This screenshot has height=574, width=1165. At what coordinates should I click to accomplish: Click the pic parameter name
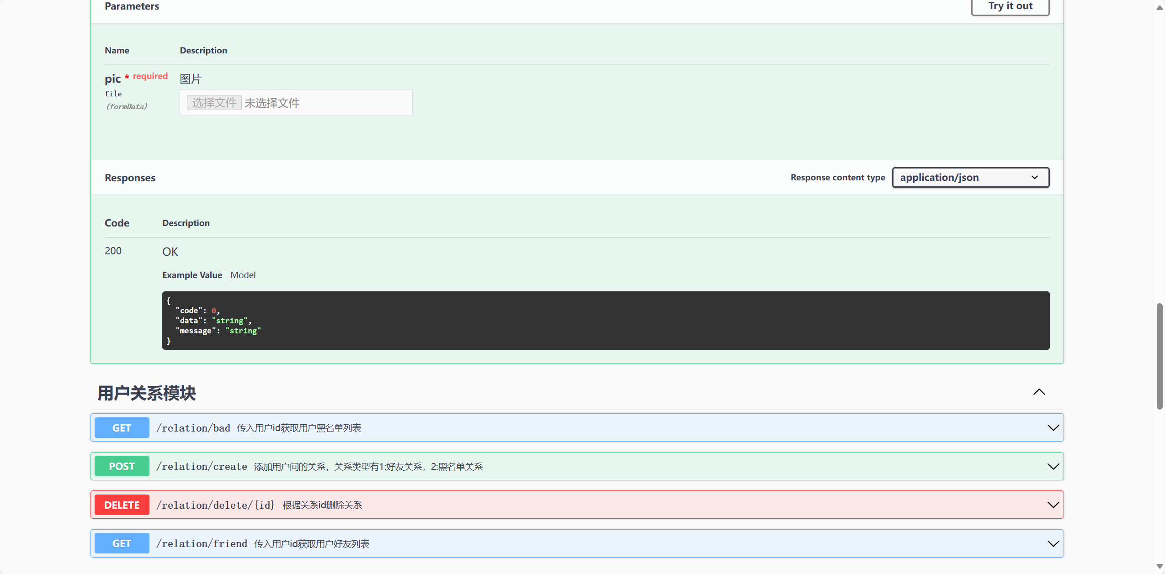pos(112,79)
